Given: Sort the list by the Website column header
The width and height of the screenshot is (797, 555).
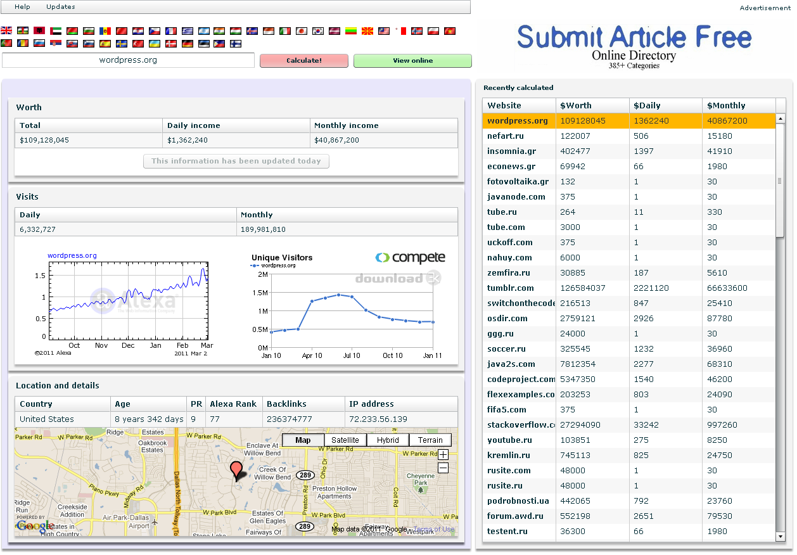Looking at the screenshot, I should pyautogui.click(x=519, y=106).
